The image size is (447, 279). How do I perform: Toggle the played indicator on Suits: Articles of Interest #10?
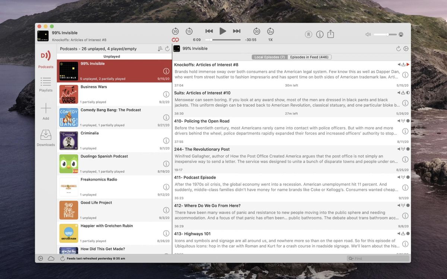coord(409,92)
